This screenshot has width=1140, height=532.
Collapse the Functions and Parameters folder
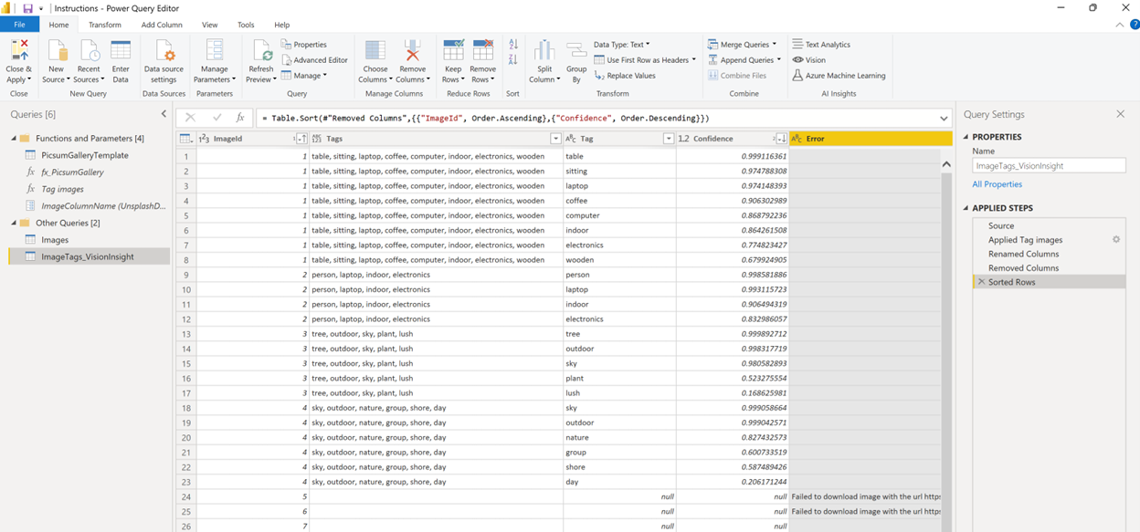coord(14,139)
